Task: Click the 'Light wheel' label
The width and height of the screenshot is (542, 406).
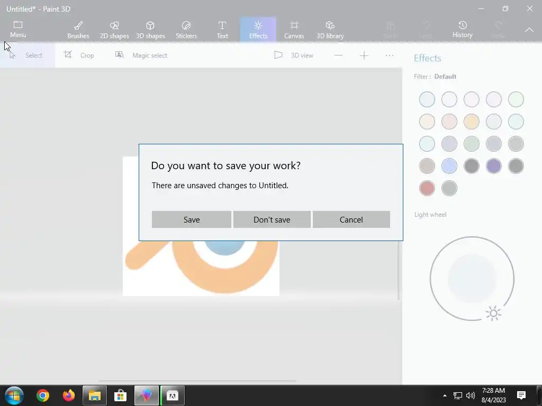Action: (430, 215)
